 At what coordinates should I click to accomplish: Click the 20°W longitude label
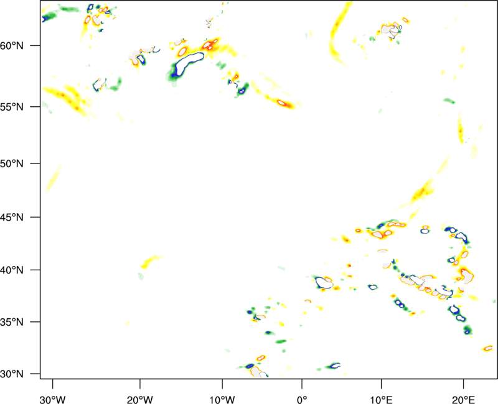click(x=140, y=400)
